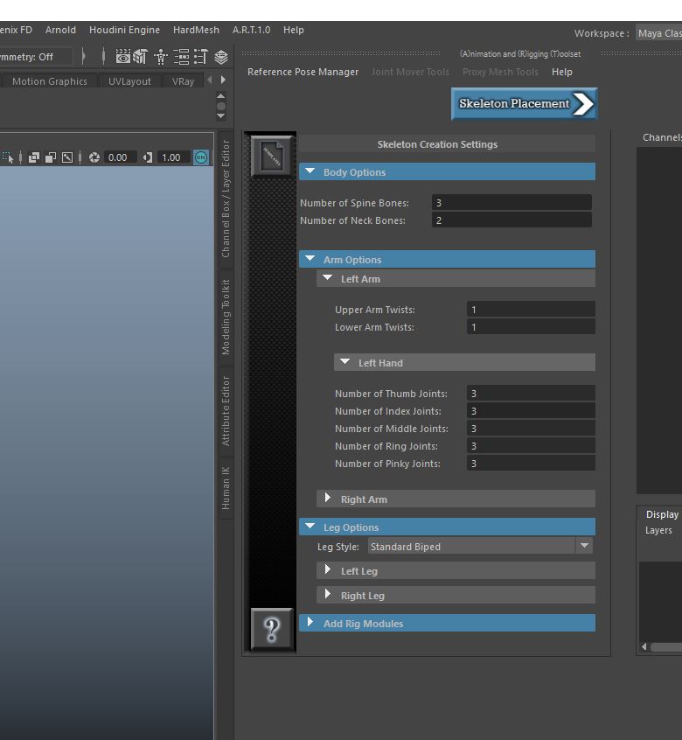Toggle the viewport select camera icon
Image resolution: width=682 pixels, height=740 pixels.
(8, 157)
